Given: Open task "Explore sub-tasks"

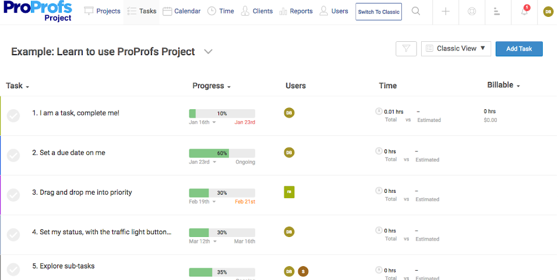Looking at the screenshot, I should pyautogui.click(x=63, y=266).
